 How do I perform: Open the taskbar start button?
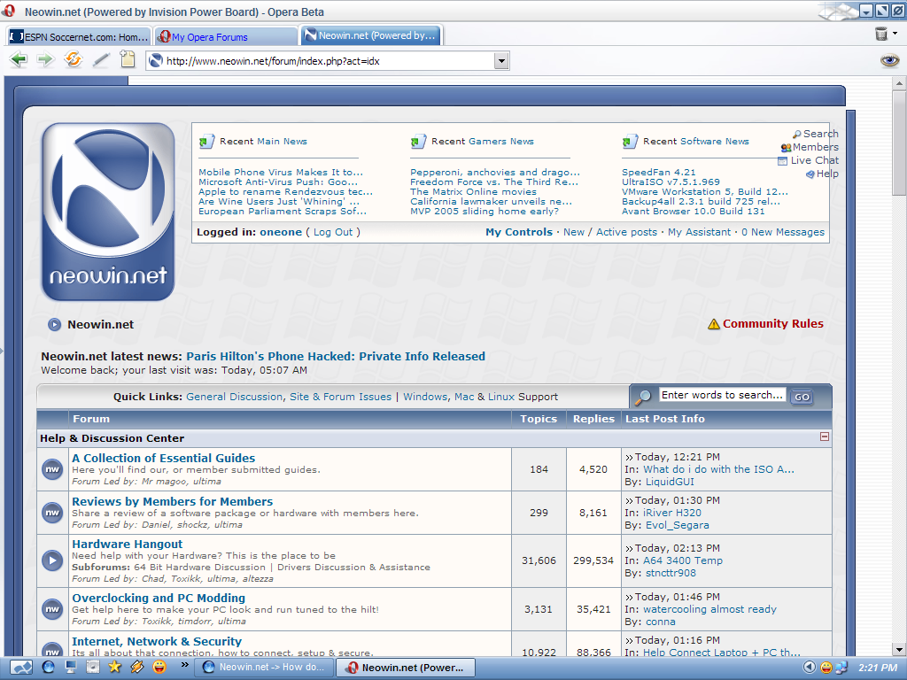pyautogui.click(x=21, y=668)
